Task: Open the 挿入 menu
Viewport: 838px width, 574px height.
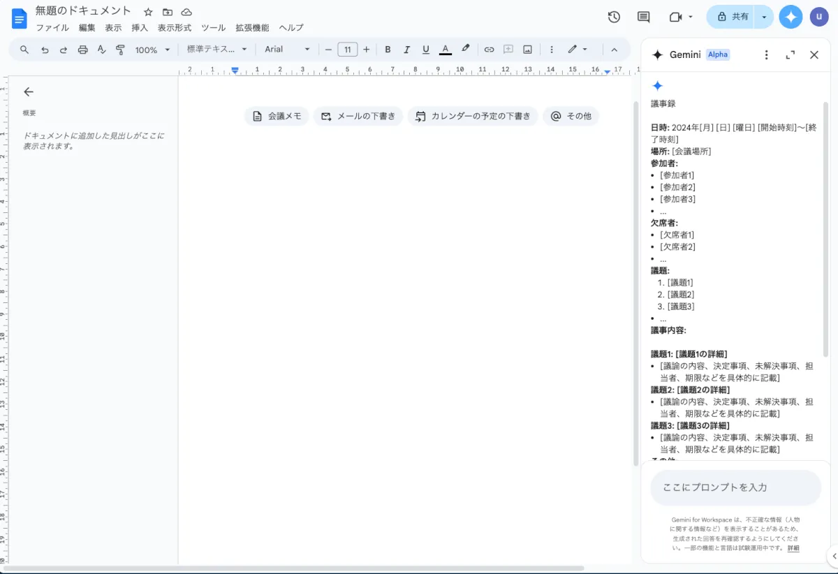Action: pyautogui.click(x=140, y=28)
